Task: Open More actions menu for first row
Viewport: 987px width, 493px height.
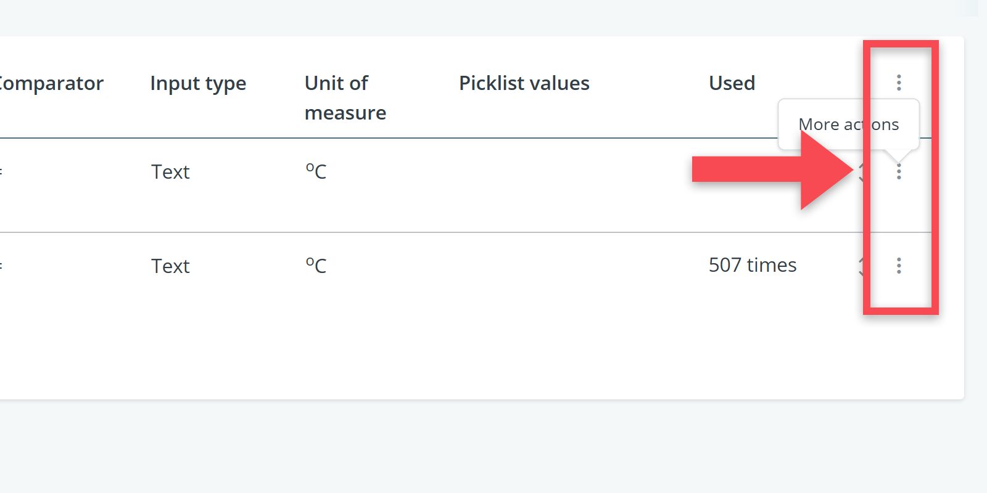Action: (x=899, y=171)
